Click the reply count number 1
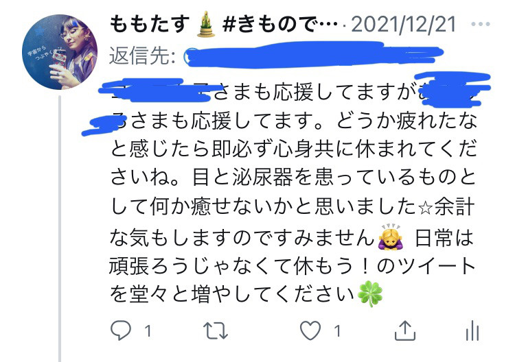Image resolution: width=515 pixels, height=362 pixels. tap(148, 331)
